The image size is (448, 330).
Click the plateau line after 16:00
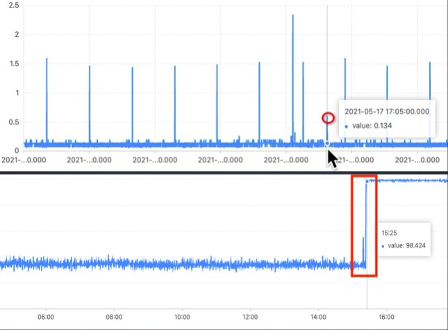point(417,181)
